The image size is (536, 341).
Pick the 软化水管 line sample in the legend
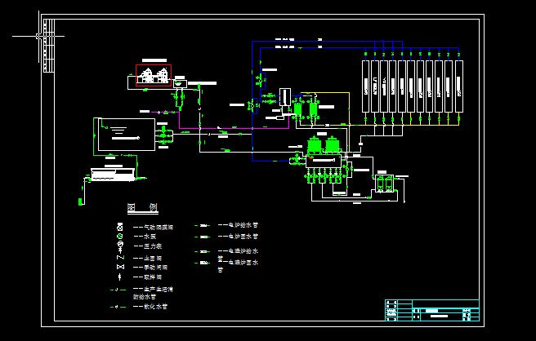point(118,307)
